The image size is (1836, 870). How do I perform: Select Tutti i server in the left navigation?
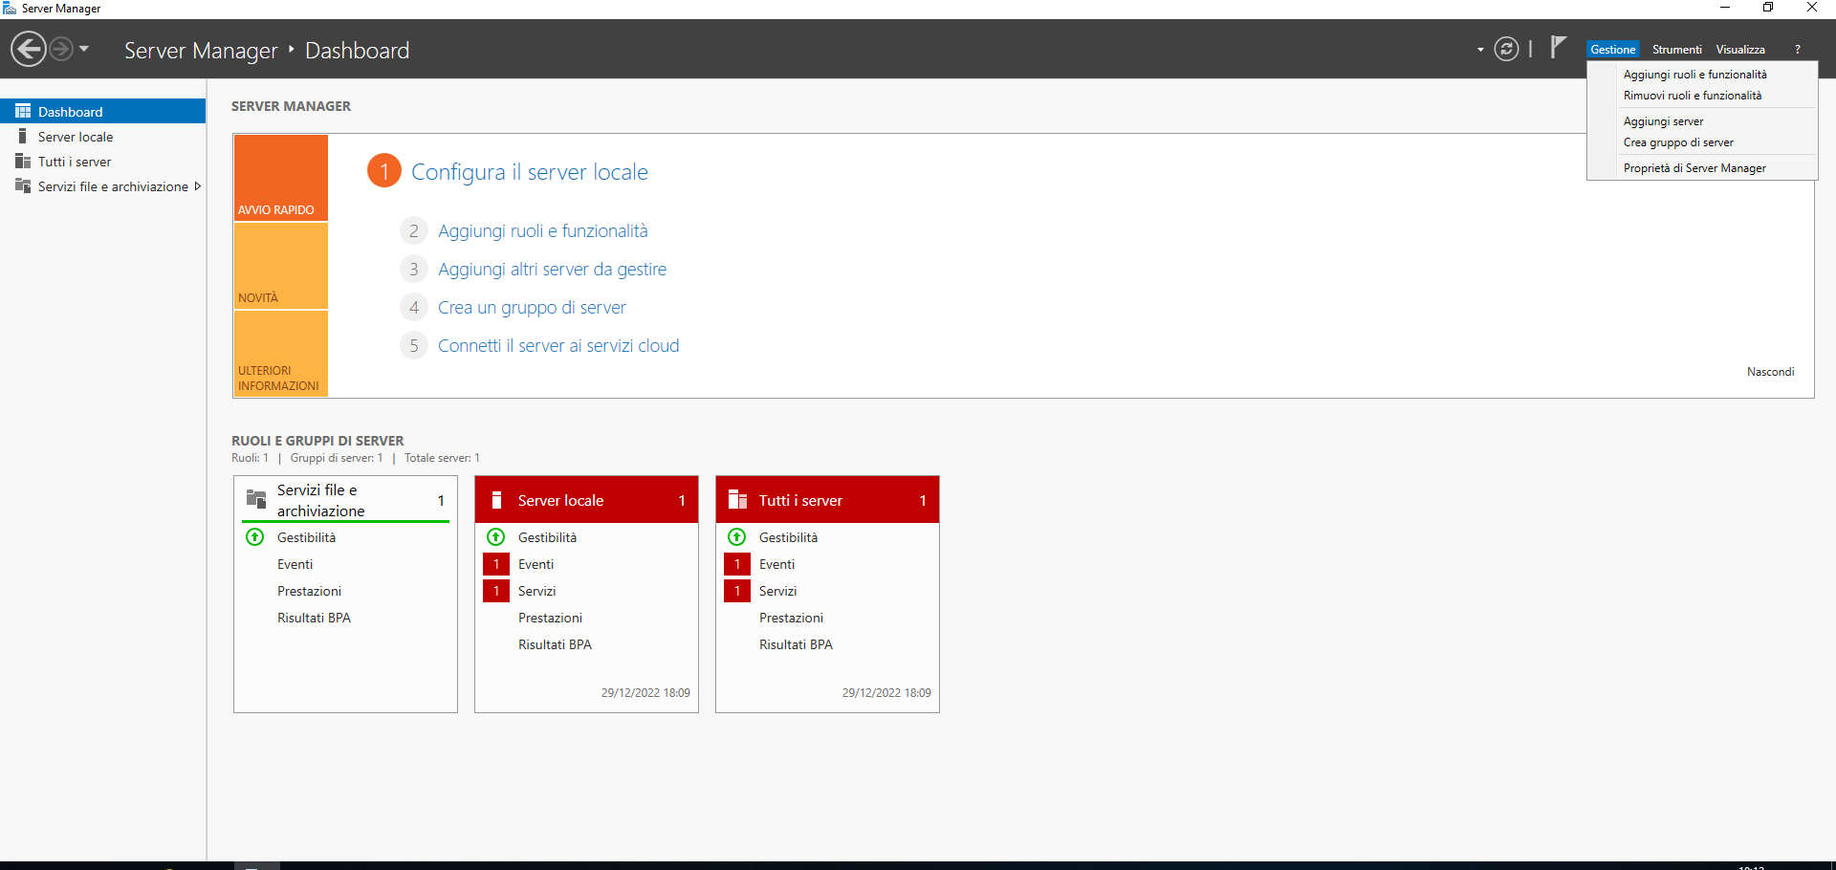click(103, 161)
